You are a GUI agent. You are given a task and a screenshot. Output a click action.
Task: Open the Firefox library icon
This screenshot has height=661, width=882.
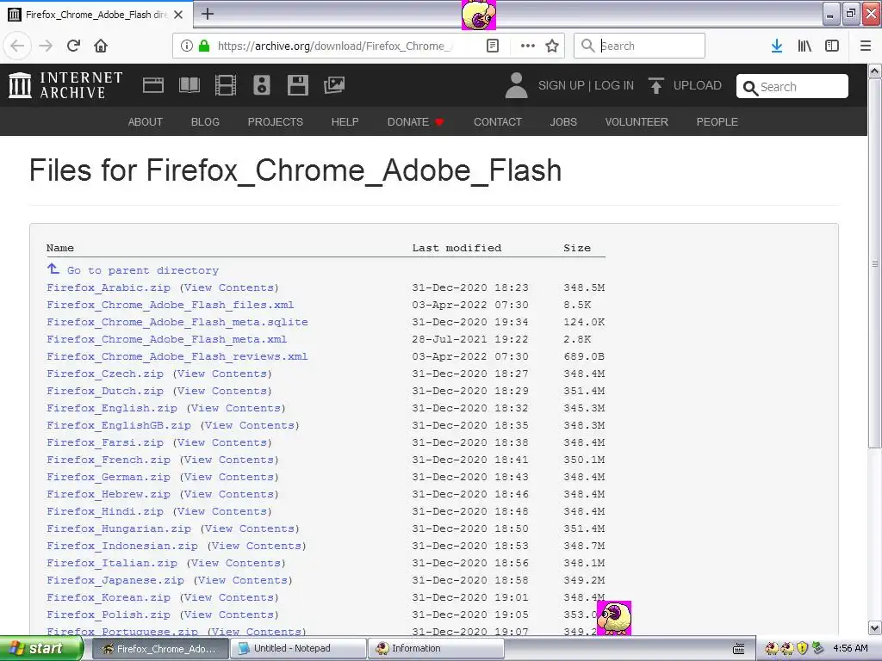[x=804, y=46]
